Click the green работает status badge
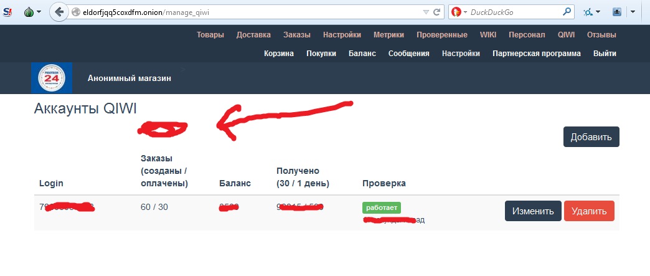Viewport: 650px width, 276px height. (382, 208)
